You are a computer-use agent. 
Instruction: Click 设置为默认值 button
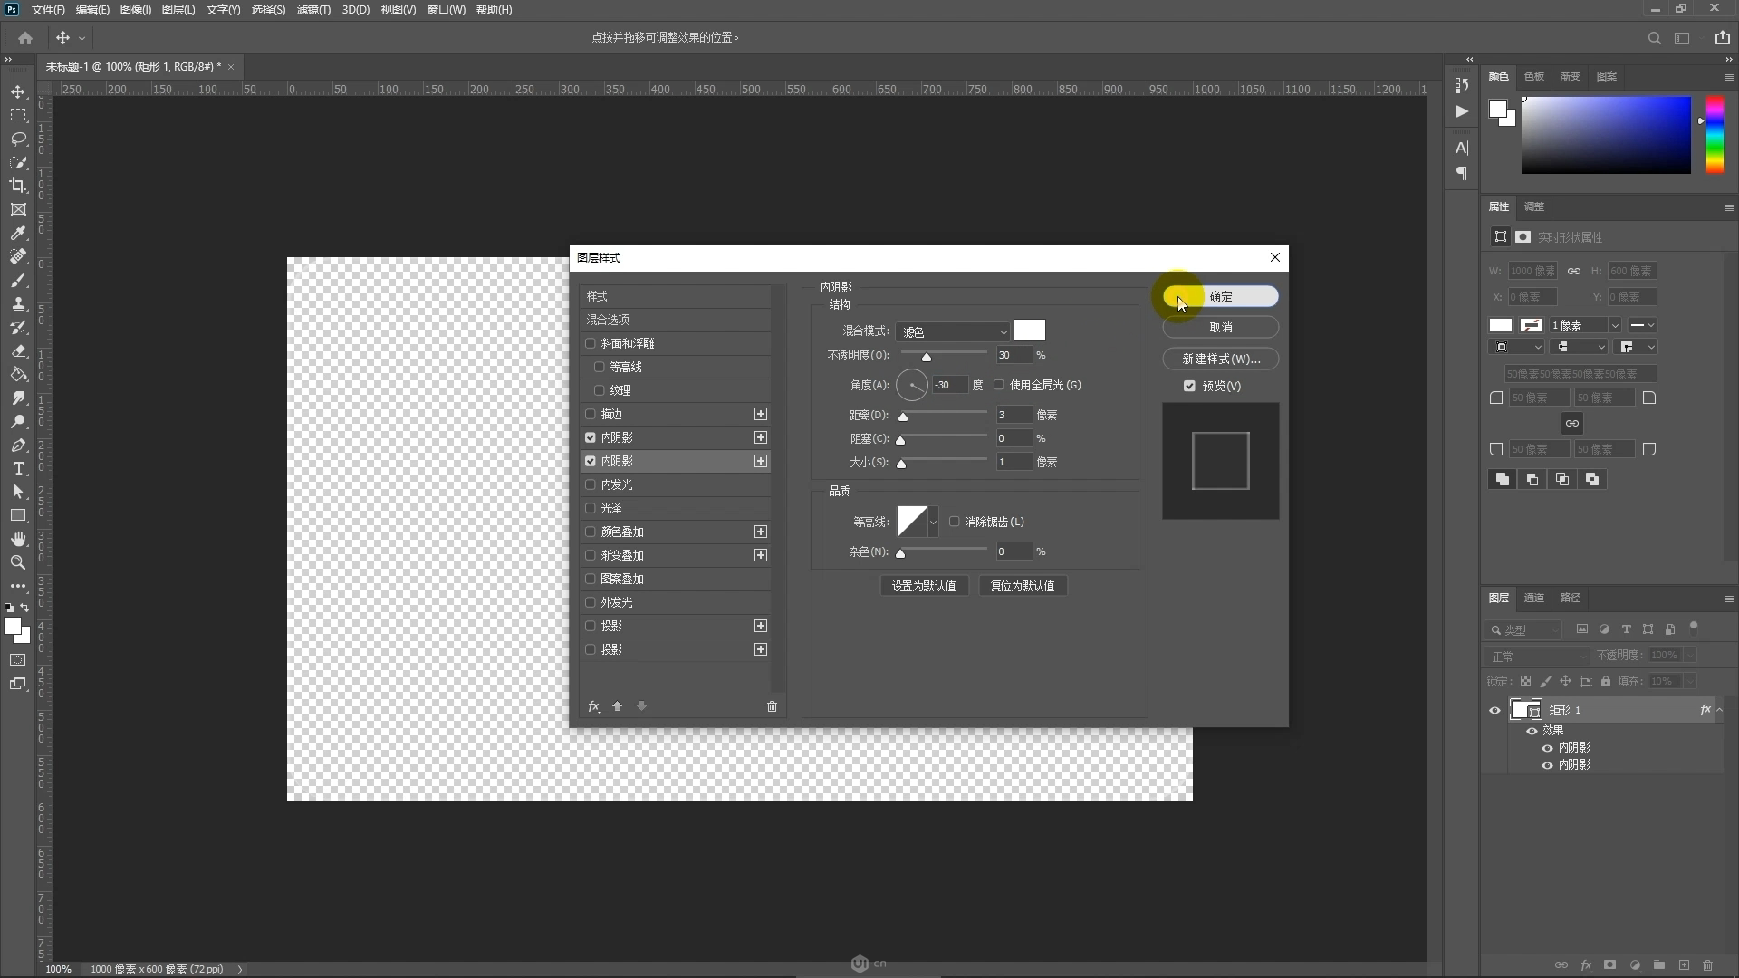pos(924,586)
